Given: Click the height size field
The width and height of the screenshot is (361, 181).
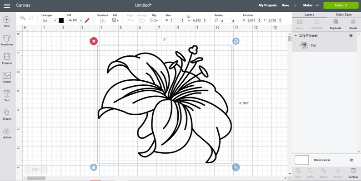Looking at the screenshot, I should (x=197, y=20).
